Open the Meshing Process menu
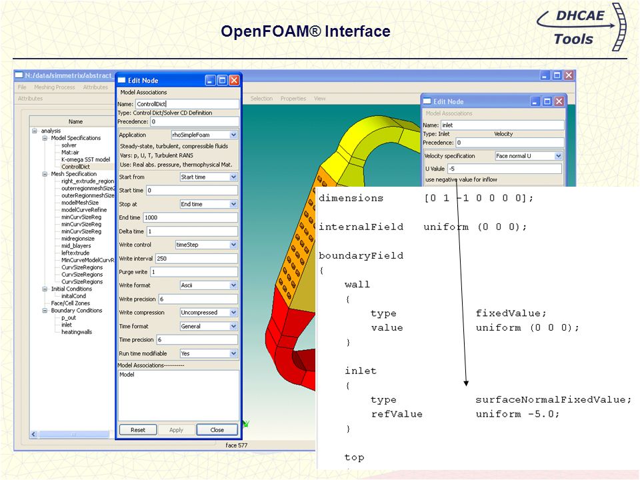 pos(55,87)
